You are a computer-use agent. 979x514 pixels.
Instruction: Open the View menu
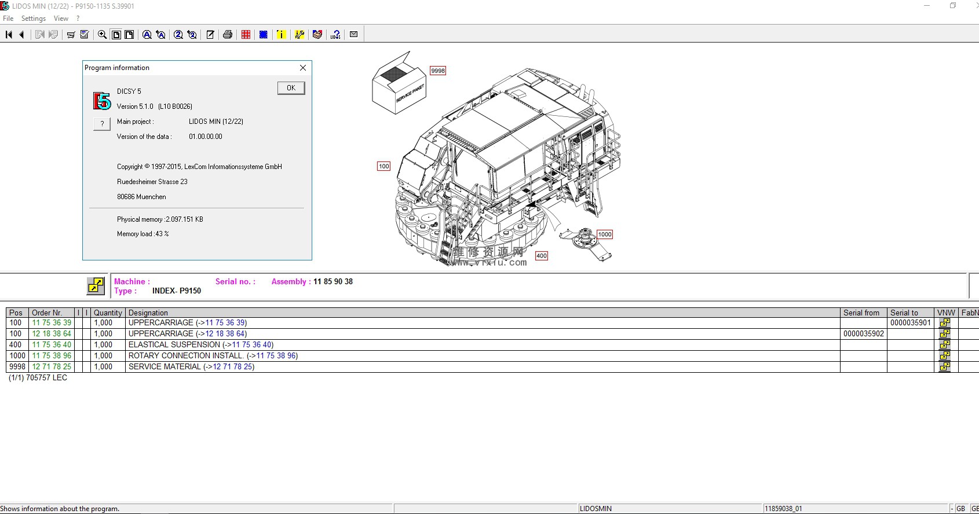61,19
